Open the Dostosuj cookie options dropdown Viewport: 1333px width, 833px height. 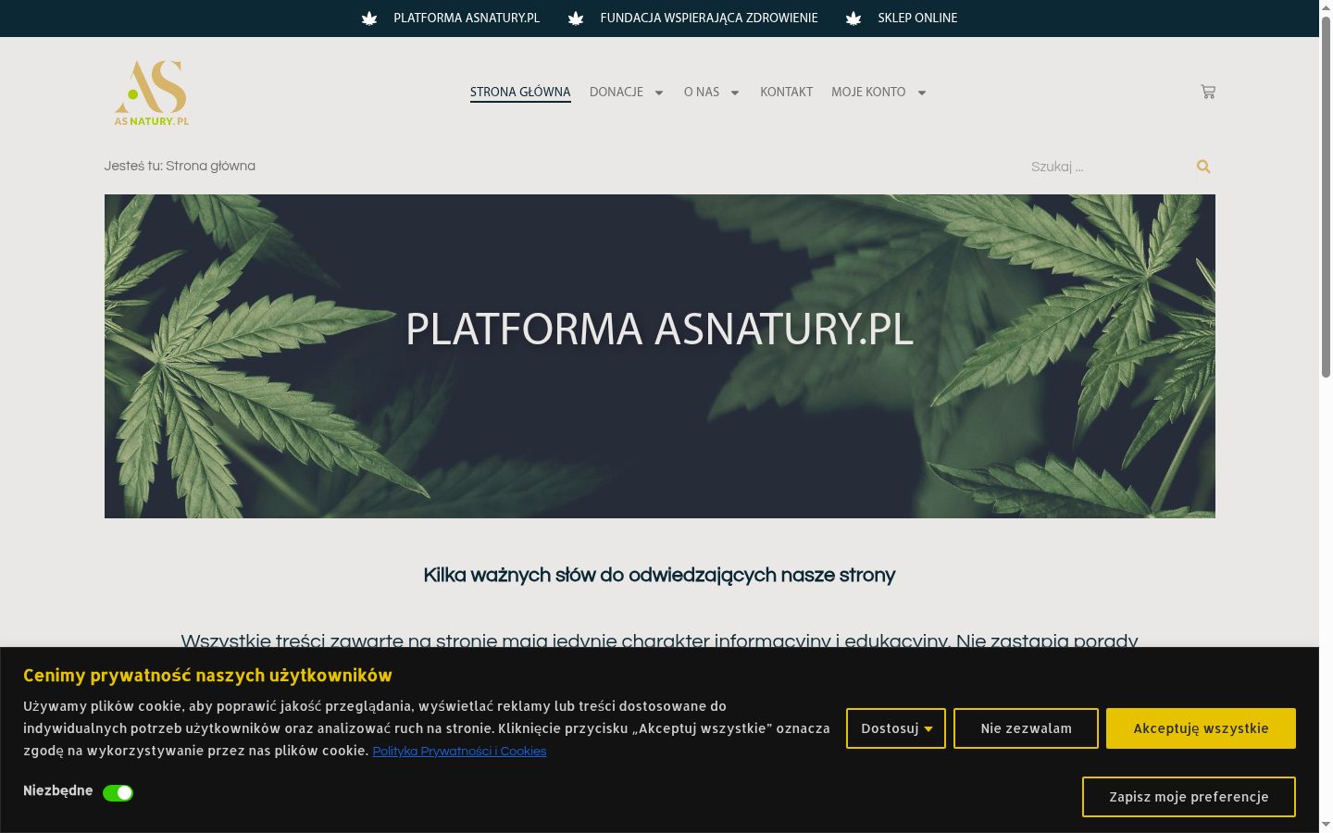896,728
